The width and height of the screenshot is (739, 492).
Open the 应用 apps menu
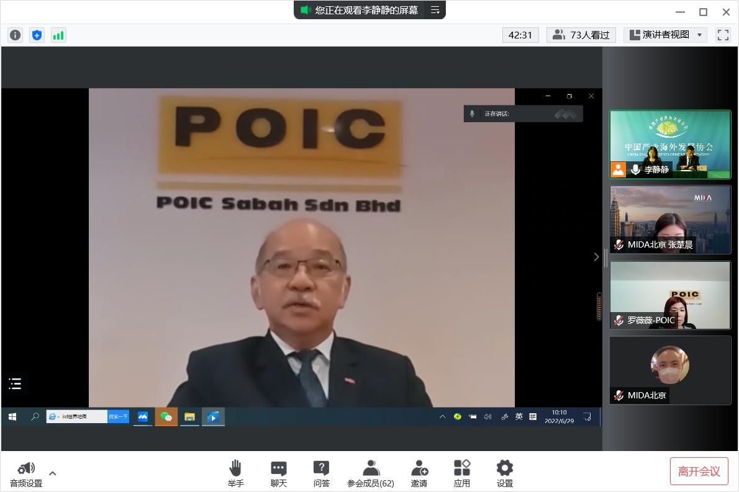[x=462, y=473]
